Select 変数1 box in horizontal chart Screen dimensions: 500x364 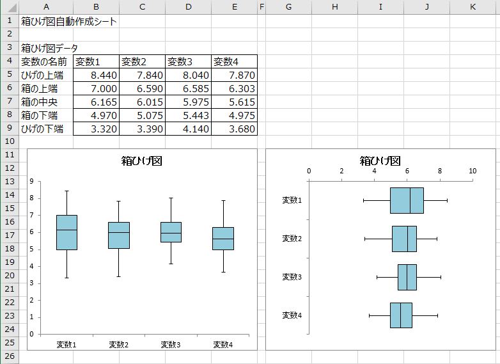point(407,201)
